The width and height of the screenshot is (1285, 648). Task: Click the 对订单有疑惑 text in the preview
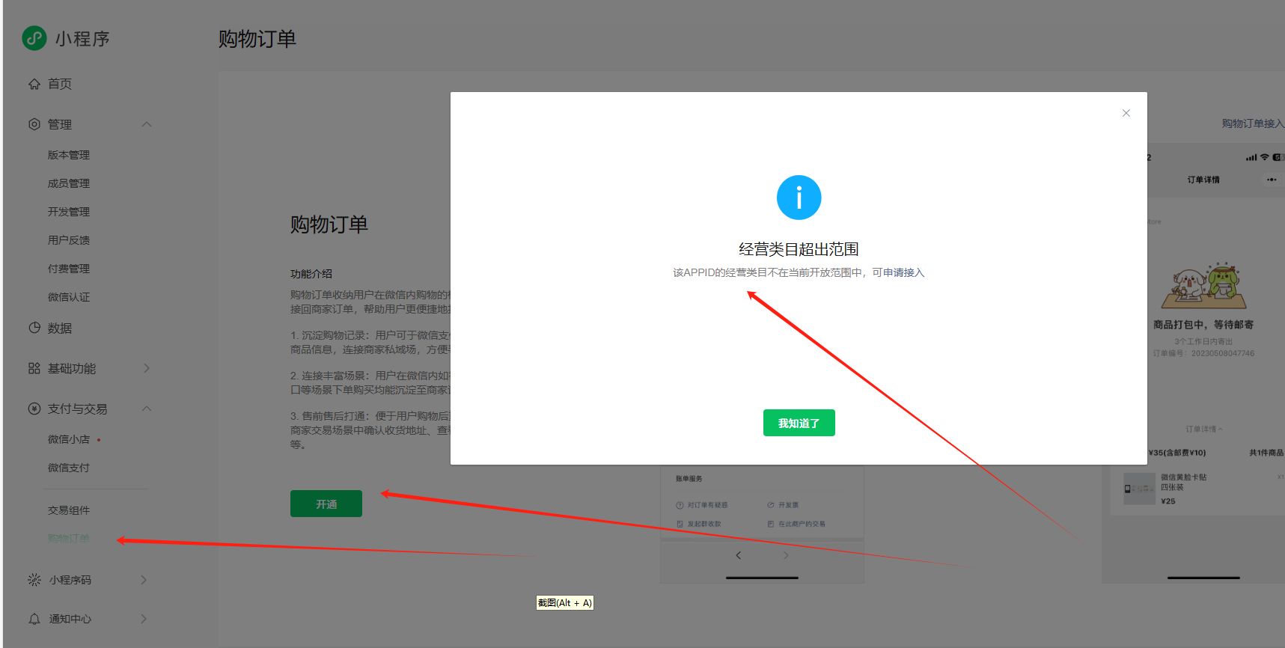pos(707,505)
